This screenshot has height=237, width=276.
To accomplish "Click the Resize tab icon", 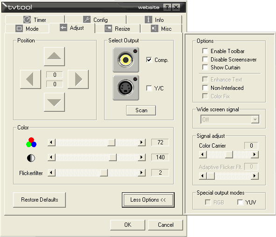I will pos(108,28).
